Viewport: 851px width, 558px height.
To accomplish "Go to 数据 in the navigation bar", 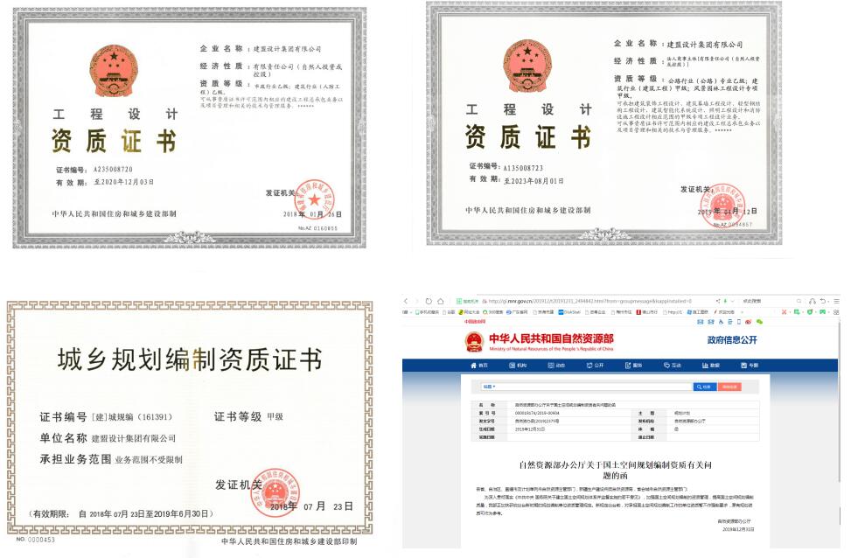I will coord(712,365).
